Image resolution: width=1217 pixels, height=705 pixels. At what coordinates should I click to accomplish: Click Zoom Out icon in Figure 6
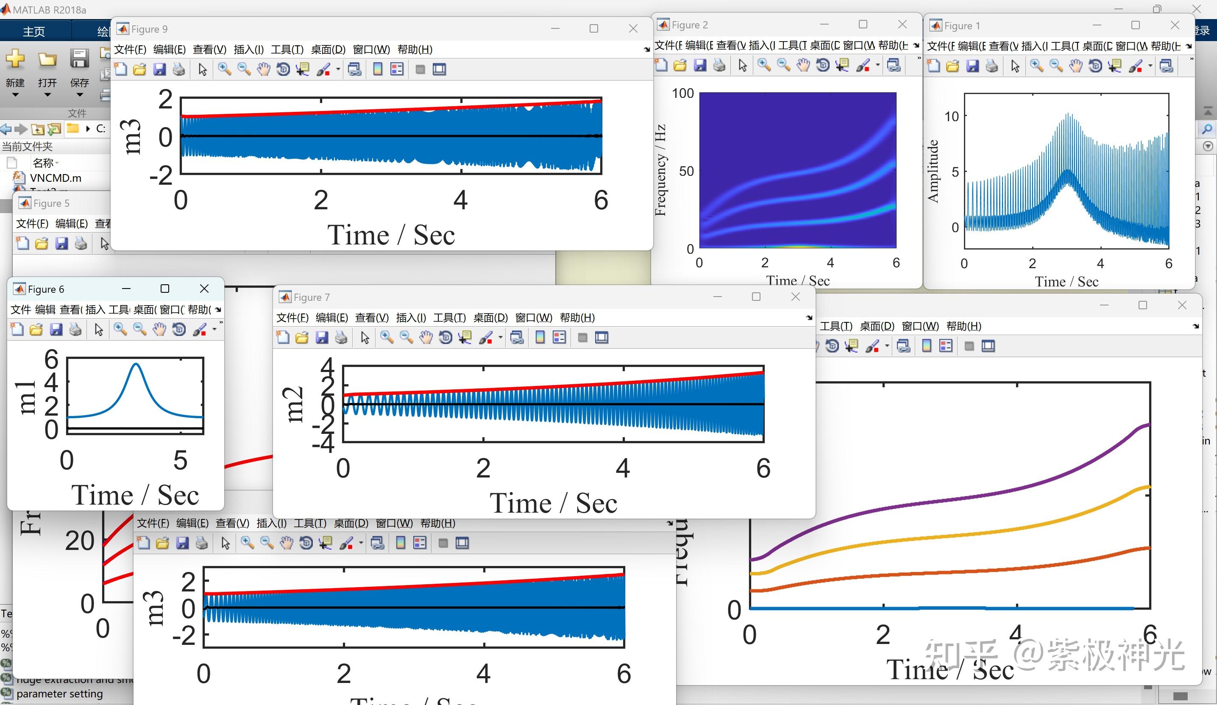[139, 330]
